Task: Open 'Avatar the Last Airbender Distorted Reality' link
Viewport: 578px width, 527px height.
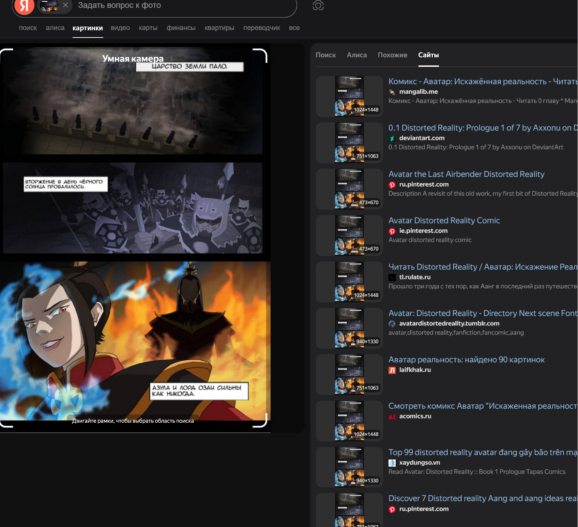Action: click(467, 174)
